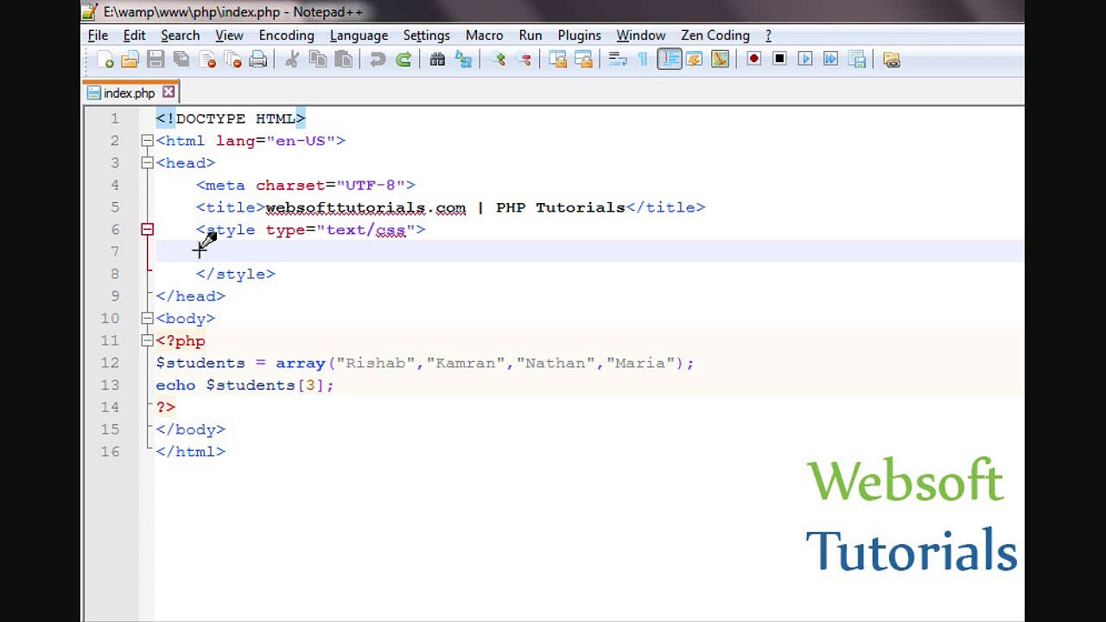Open the Search menu

[x=180, y=35]
